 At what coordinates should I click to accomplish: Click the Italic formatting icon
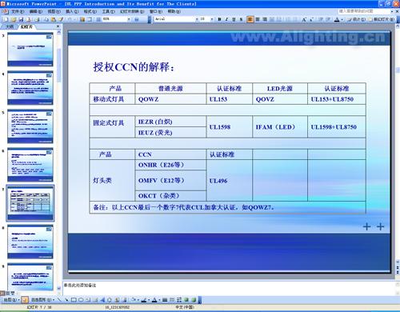[226, 19]
